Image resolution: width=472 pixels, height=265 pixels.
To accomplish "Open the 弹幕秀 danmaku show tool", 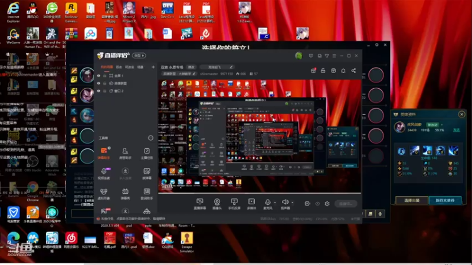I will 125,194.
